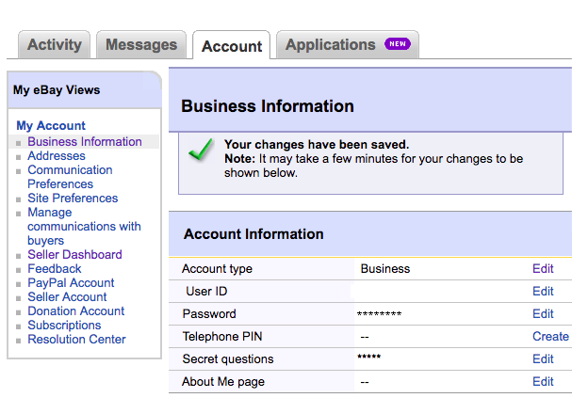Go to Resolution Center

76,340
